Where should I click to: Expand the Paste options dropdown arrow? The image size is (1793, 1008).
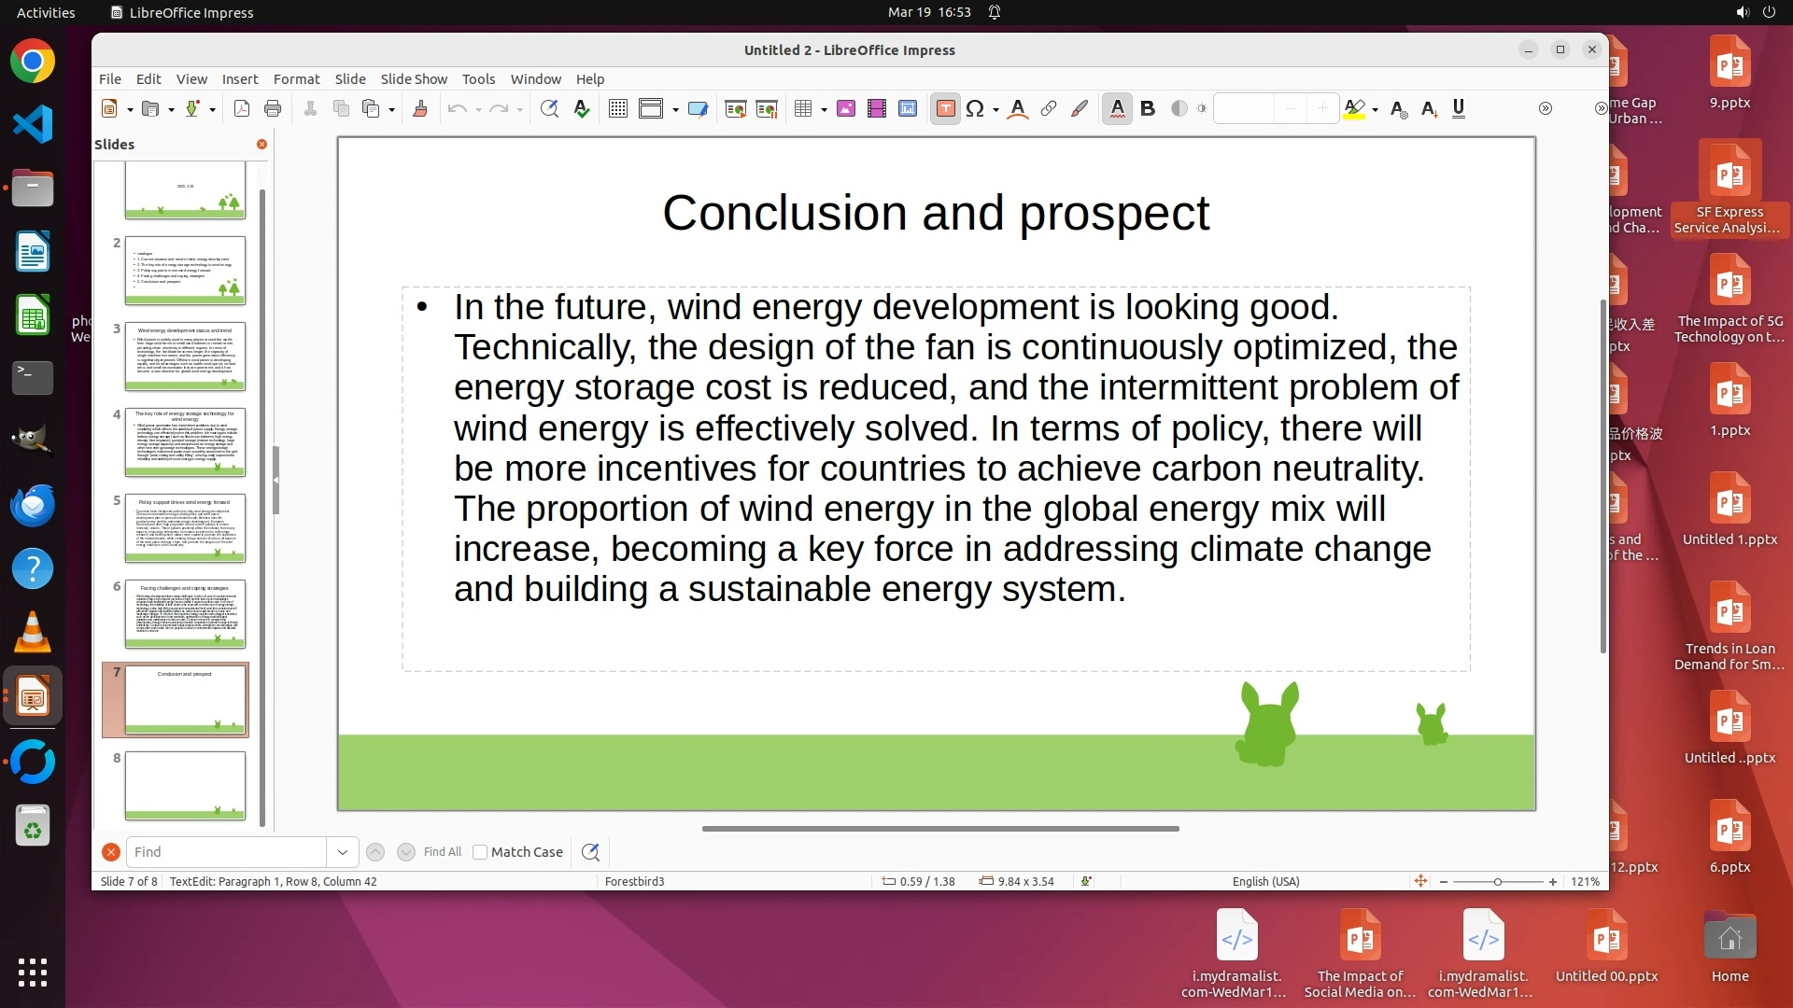coord(392,110)
